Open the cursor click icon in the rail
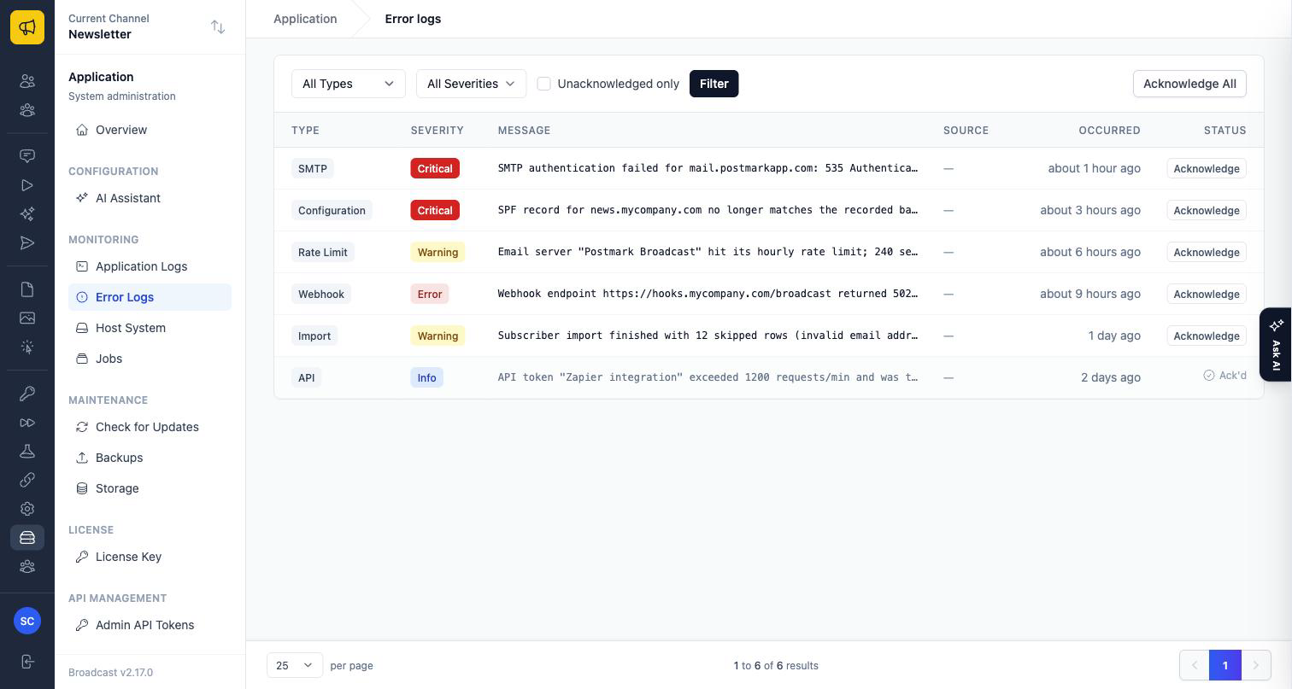The width and height of the screenshot is (1292, 689). pos(27,347)
